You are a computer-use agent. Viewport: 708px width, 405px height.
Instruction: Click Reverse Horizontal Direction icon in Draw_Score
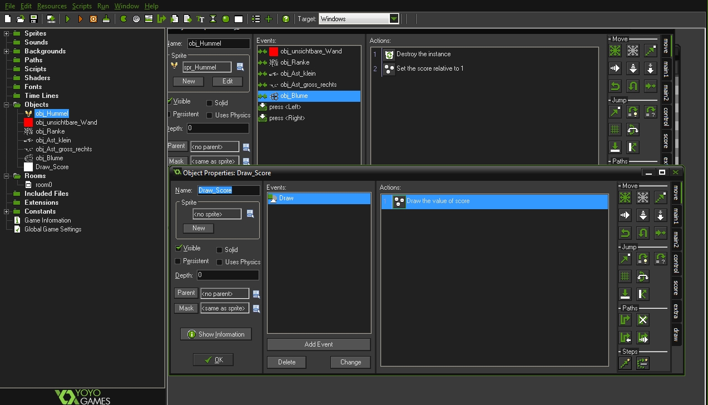tap(625, 233)
